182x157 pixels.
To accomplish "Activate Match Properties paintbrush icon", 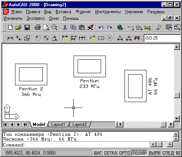I will pos(90,27).
